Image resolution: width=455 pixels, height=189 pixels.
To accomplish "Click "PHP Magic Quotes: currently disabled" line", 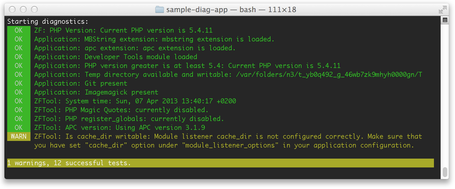I will point(136,110).
